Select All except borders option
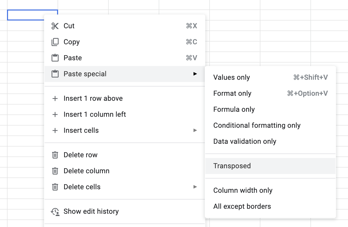This screenshot has height=227, width=348. 242,206
